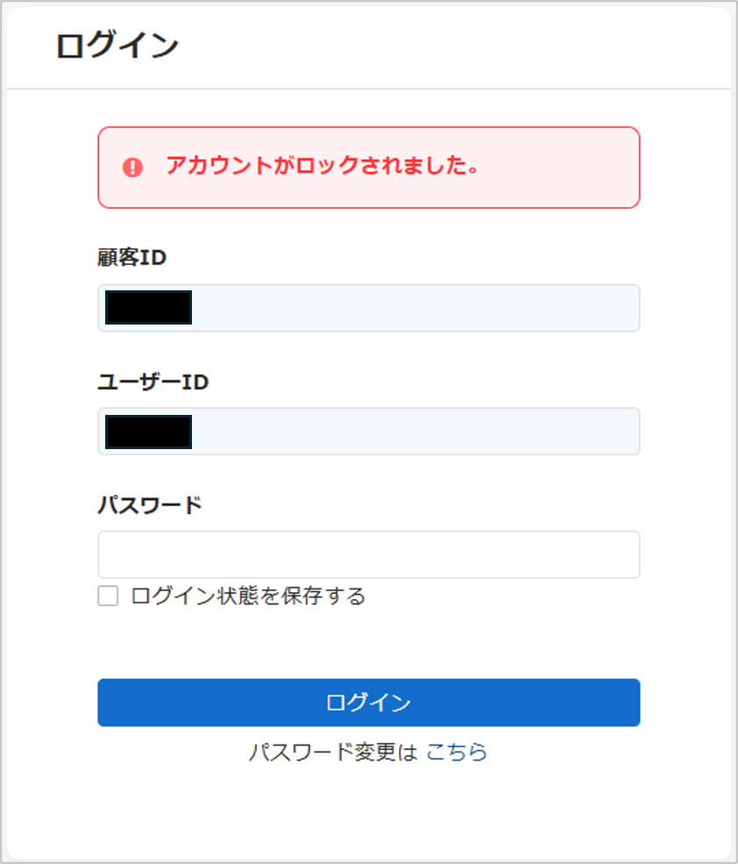Click the ユーザーID field label
The width and height of the screenshot is (738, 864).
pyautogui.click(x=153, y=382)
